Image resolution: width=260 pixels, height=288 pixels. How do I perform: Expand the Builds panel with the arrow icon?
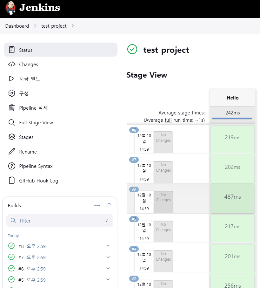click(109, 205)
